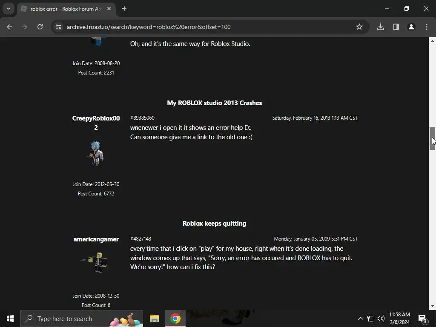Click the page scrollbar thumb
The width and height of the screenshot is (436, 327).
click(432, 138)
